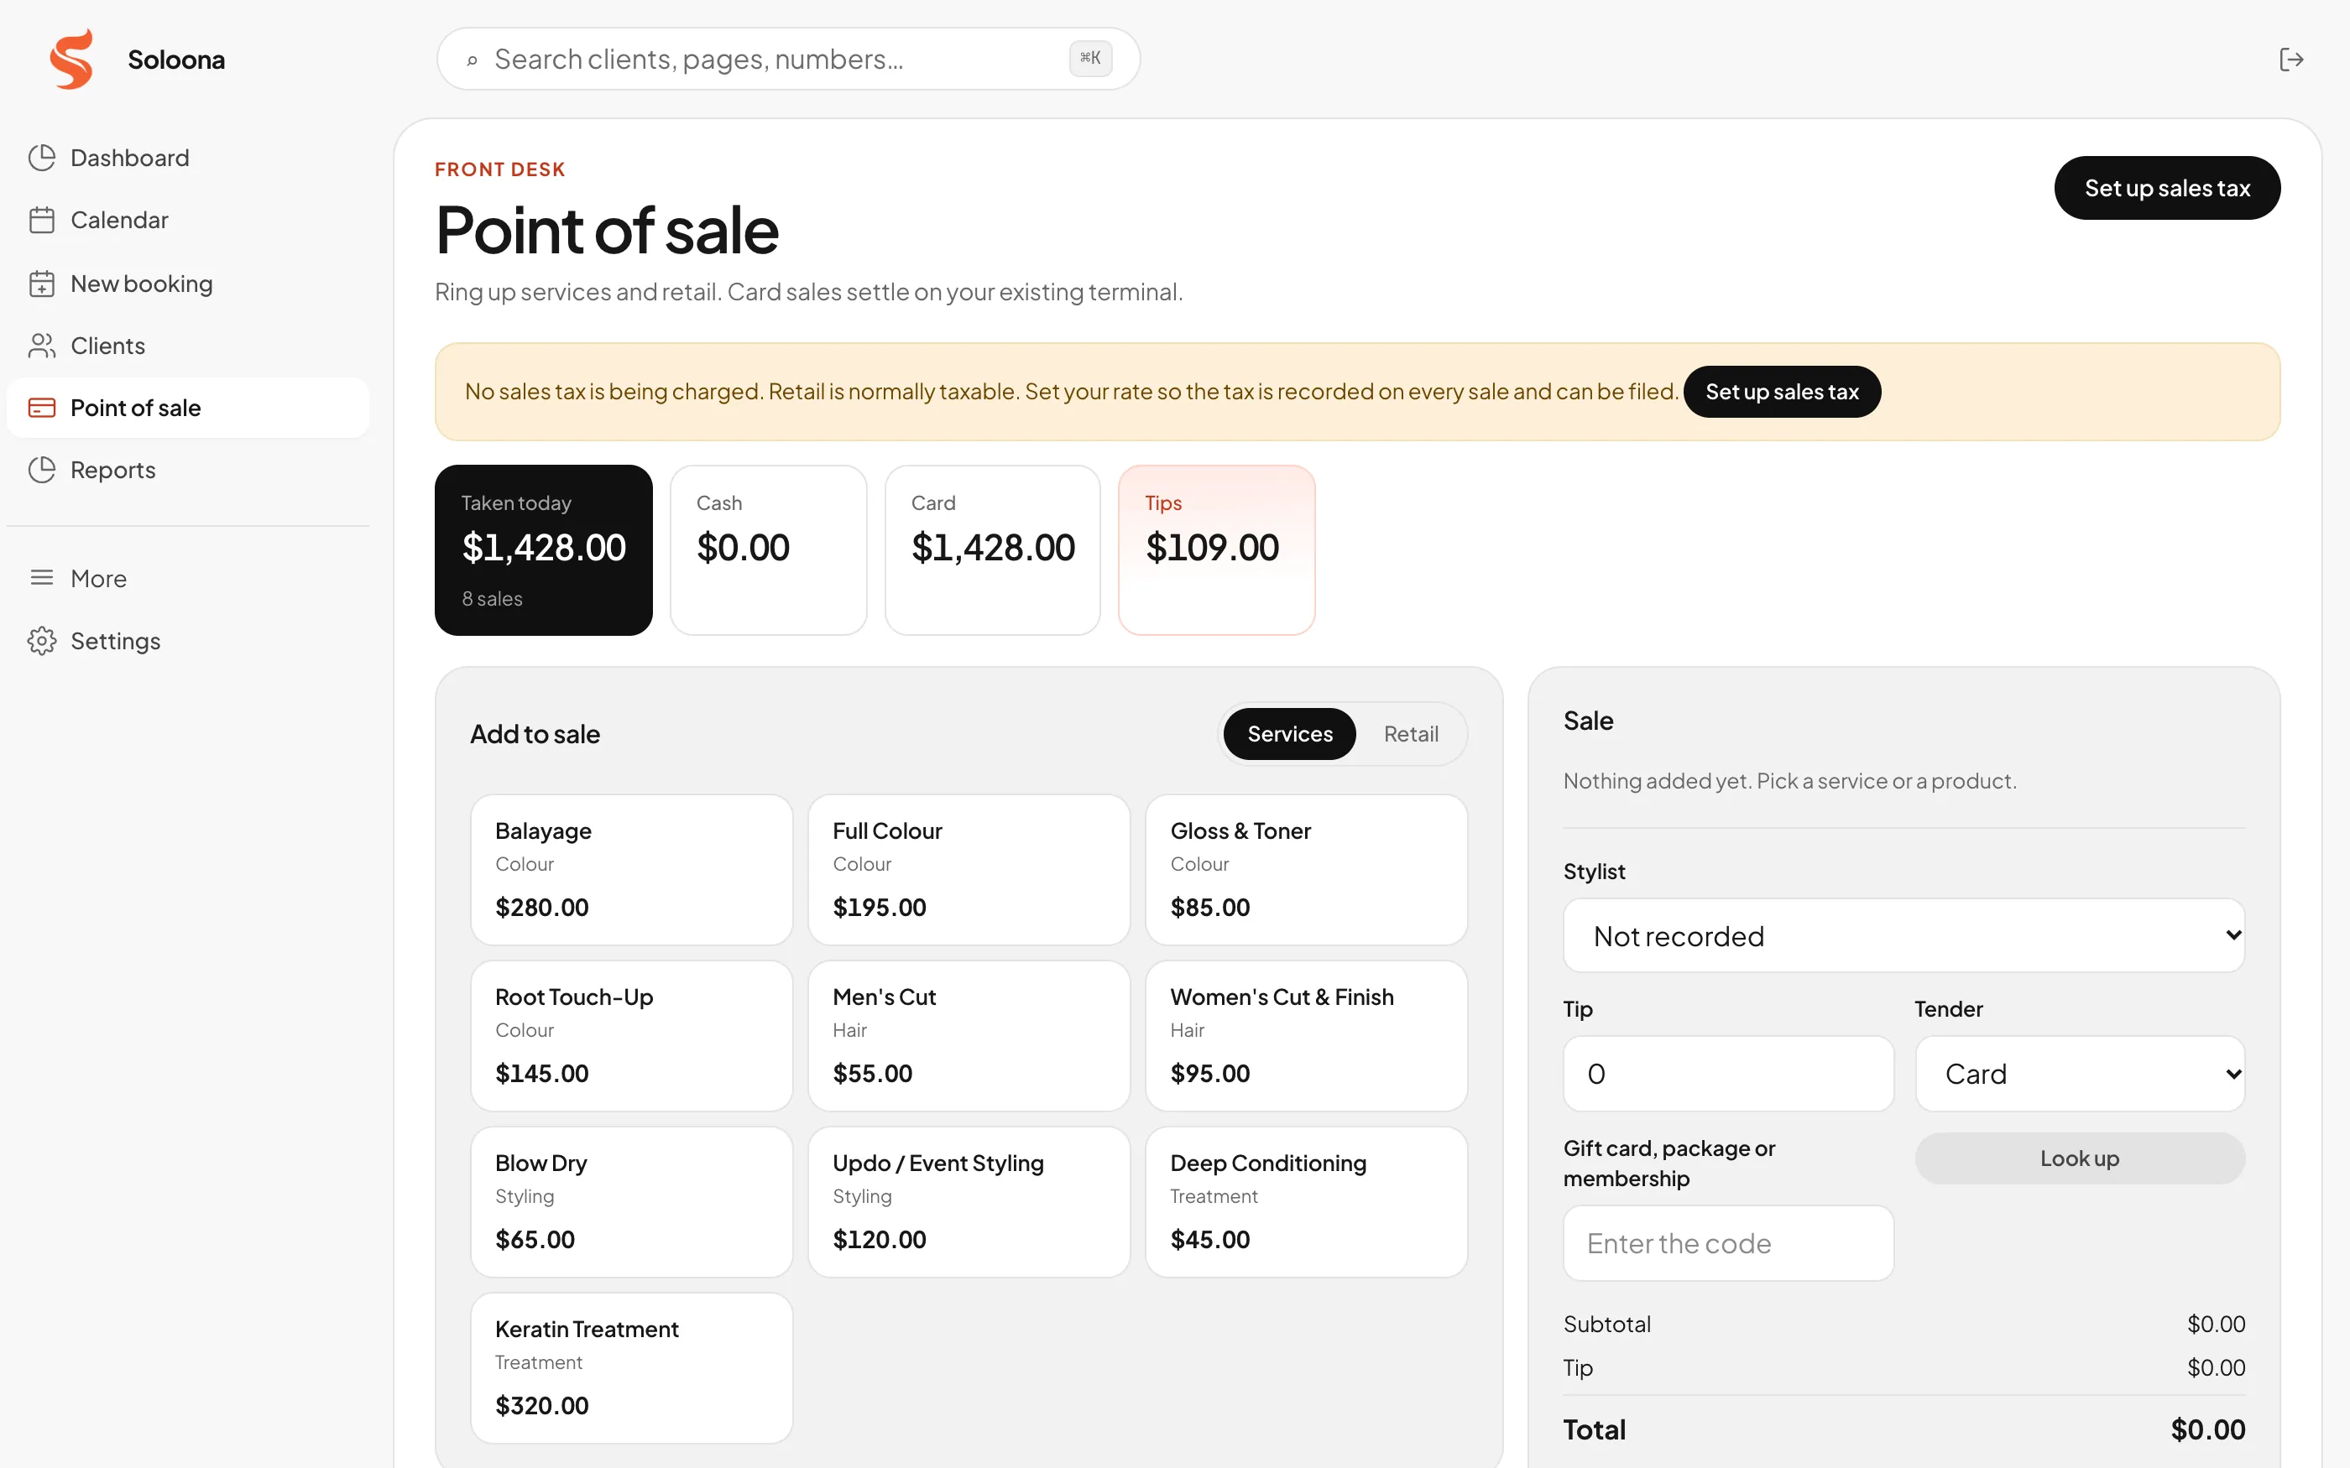2350x1468 pixels.
Task: Add Gloss & Toner to the sale
Action: [x=1305, y=870]
